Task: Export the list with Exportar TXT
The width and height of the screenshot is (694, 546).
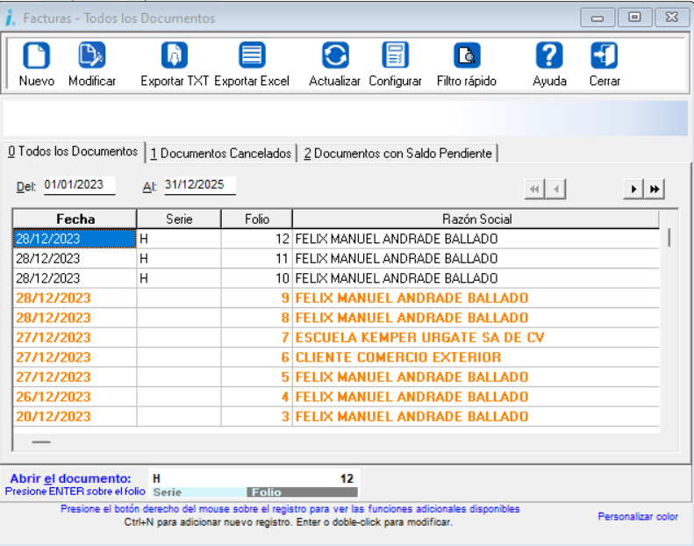Action: click(x=175, y=56)
